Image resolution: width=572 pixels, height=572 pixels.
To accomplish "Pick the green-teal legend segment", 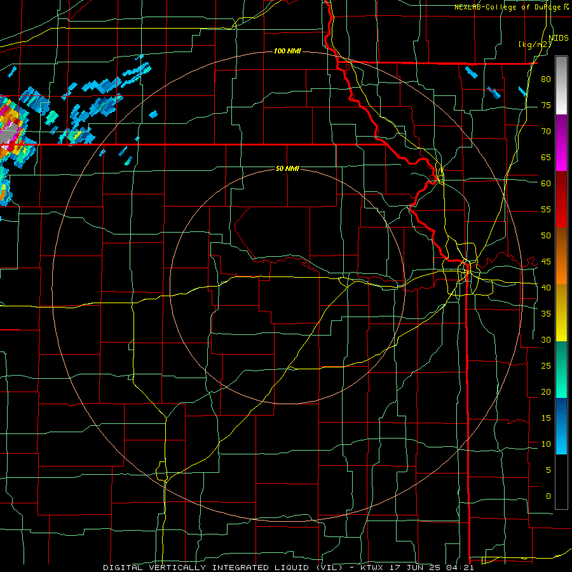I will (x=561, y=369).
